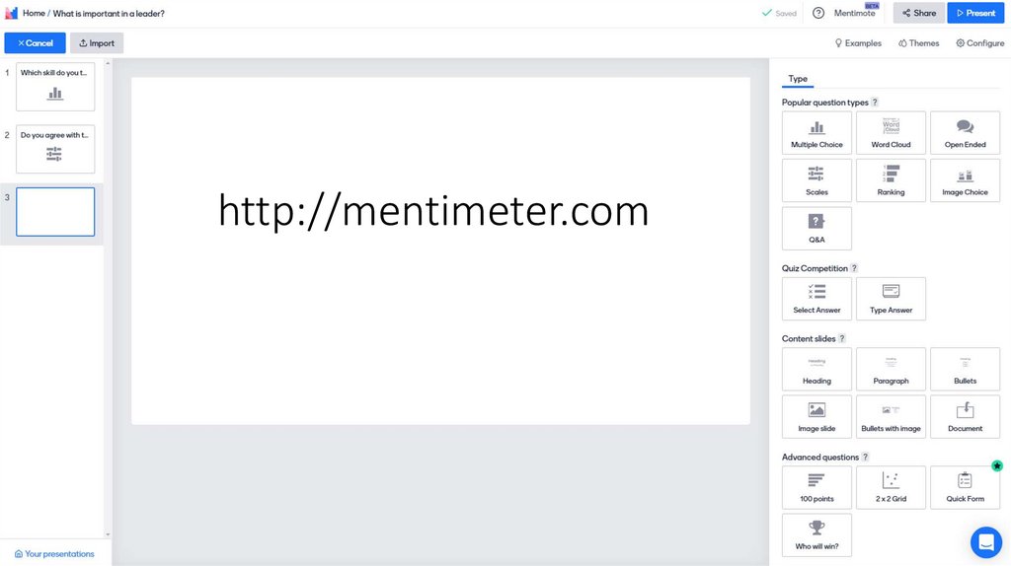Show help for Quiz Competition section
This screenshot has height=566, width=1011.
pos(854,268)
